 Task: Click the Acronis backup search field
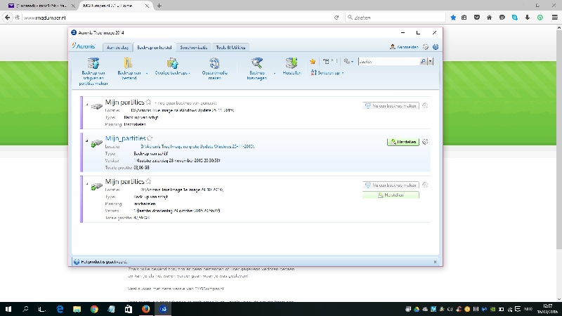pos(388,62)
